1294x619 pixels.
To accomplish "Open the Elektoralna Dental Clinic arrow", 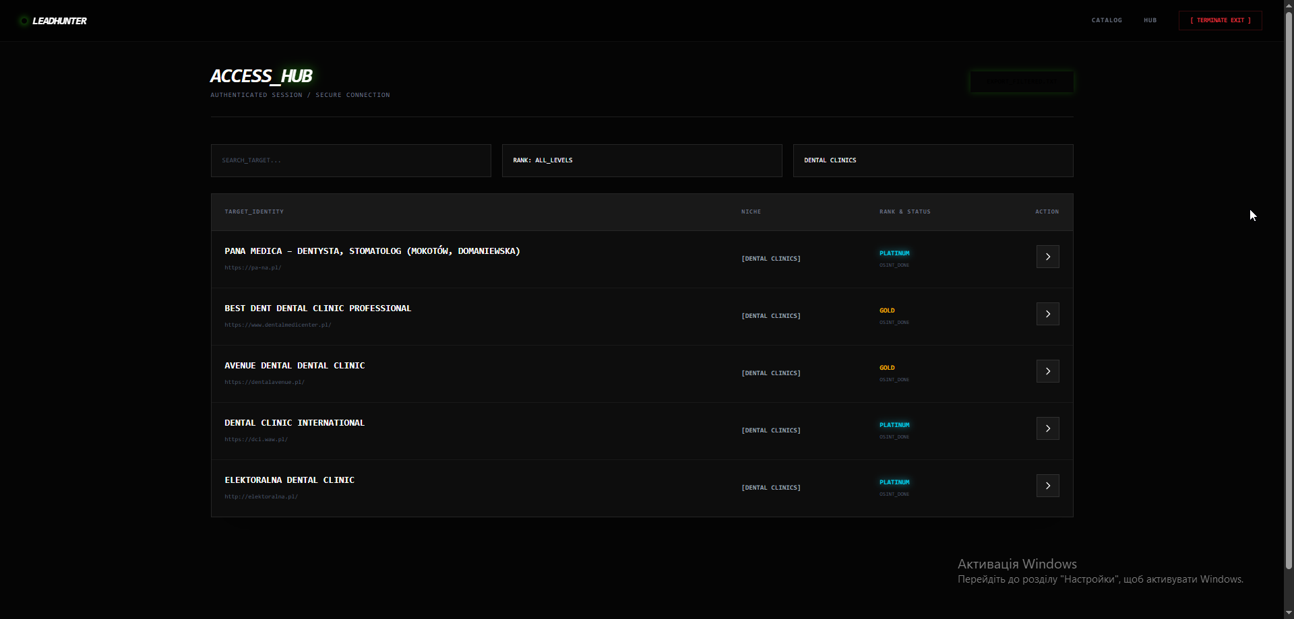I will 1047,486.
